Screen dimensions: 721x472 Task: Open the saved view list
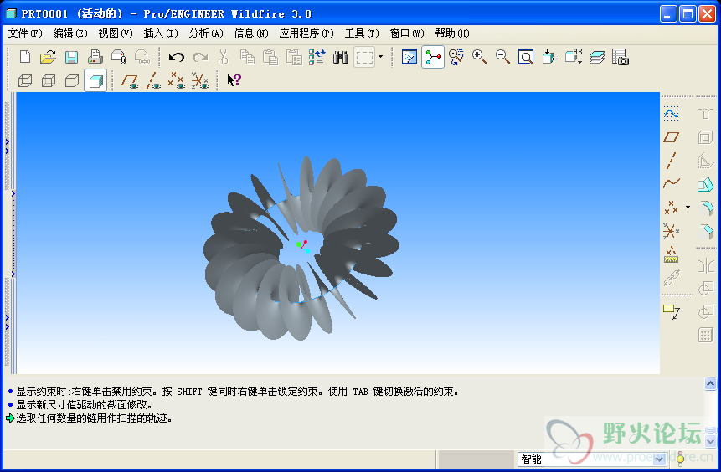tap(574, 57)
